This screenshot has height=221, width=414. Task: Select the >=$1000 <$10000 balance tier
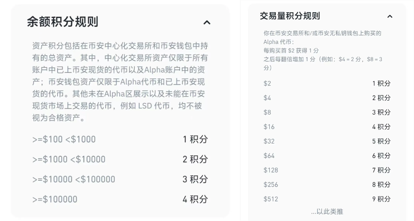69,159
